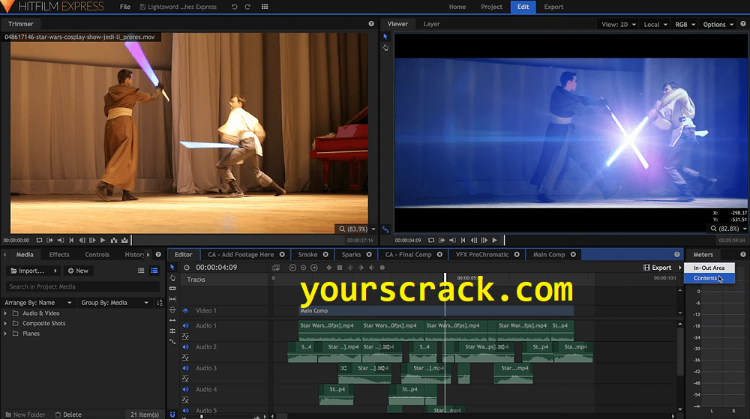Select the timeline Hand tool
This screenshot has height=419, width=750.
(172, 278)
